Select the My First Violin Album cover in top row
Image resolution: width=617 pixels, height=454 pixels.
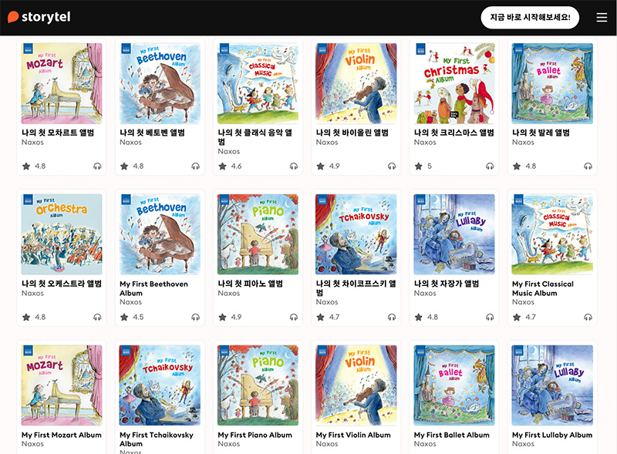pos(356,83)
